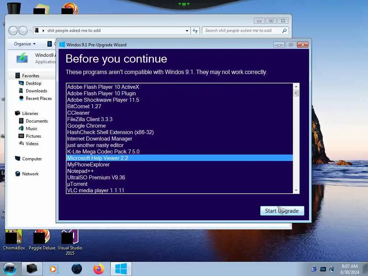Open the Explorer address bar dropdown arrow
This screenshot has height=276, width=368.
187,31
